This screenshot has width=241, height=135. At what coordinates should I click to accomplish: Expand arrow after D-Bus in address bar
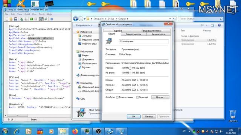(116, 19)
